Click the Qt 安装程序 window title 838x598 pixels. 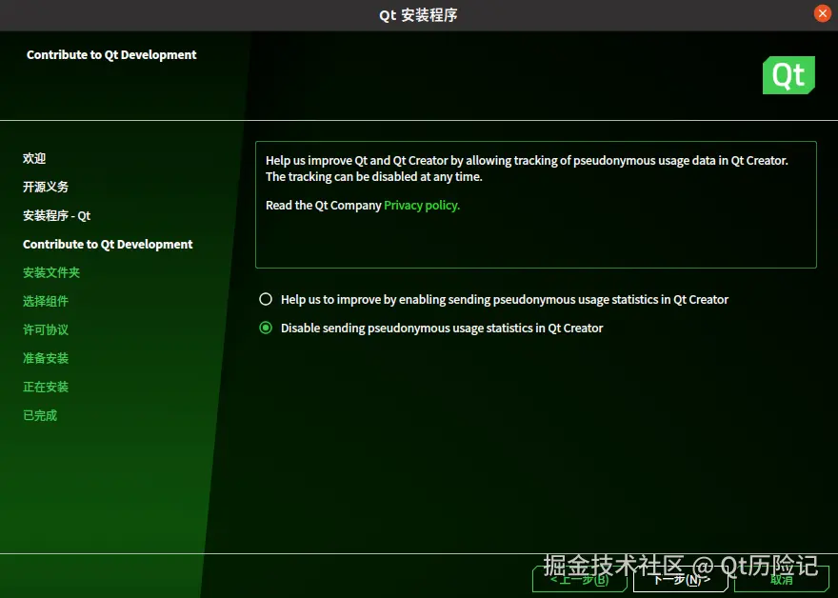418,15
